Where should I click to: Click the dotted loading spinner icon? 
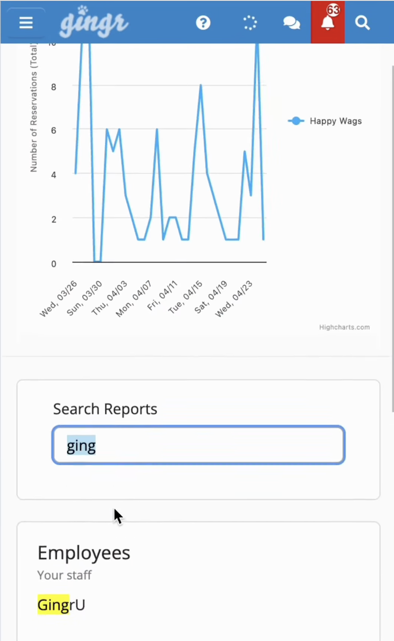tap(249, 22)
